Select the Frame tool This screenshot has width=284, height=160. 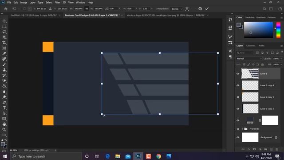click(4, 48)
